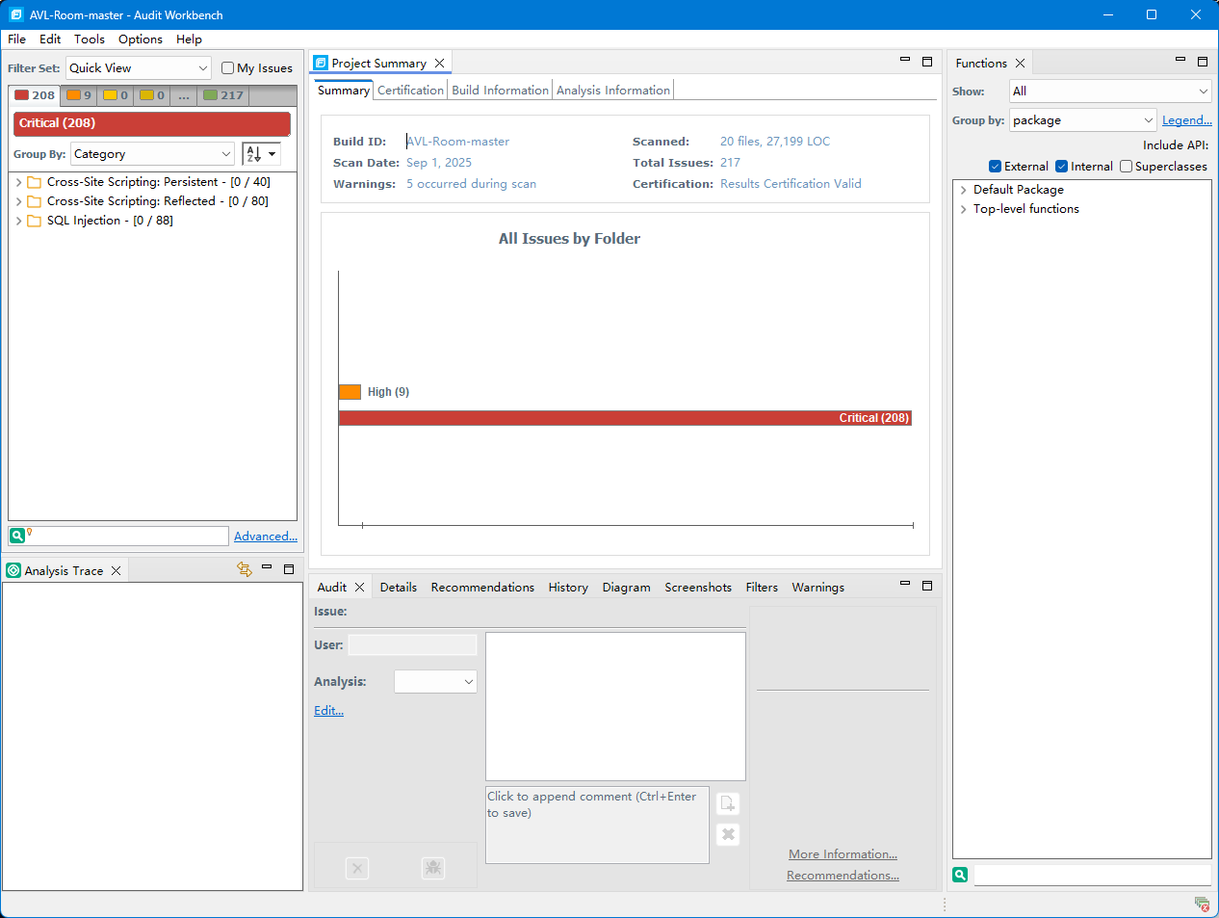Enable the My Issues checkbox
Screen dimensions: 1219x918
(x=228, y=68)
